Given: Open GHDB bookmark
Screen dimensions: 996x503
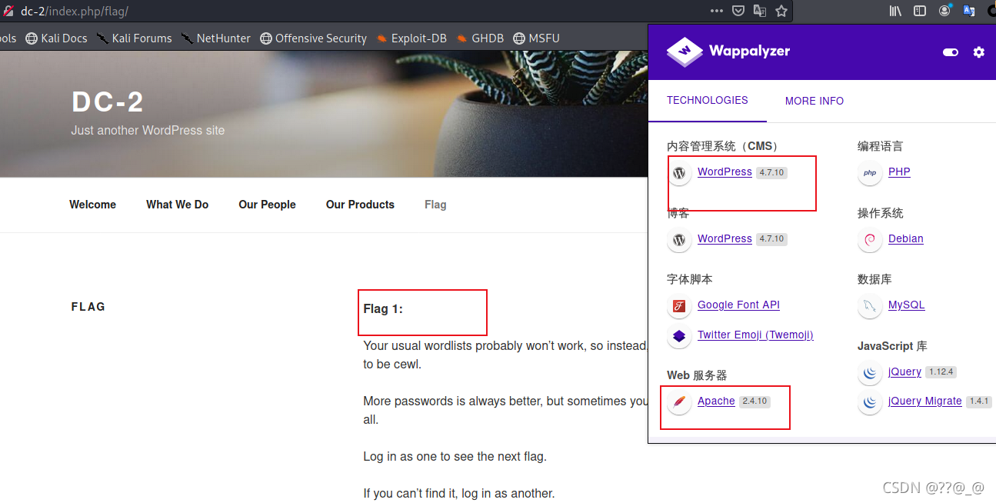Looking at the screenshot, I should pos(480,38).
